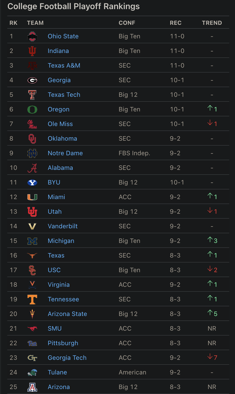This screenshot has width=235, height=394.
Task: Click the TREND column header
Action: click(212, 23)
